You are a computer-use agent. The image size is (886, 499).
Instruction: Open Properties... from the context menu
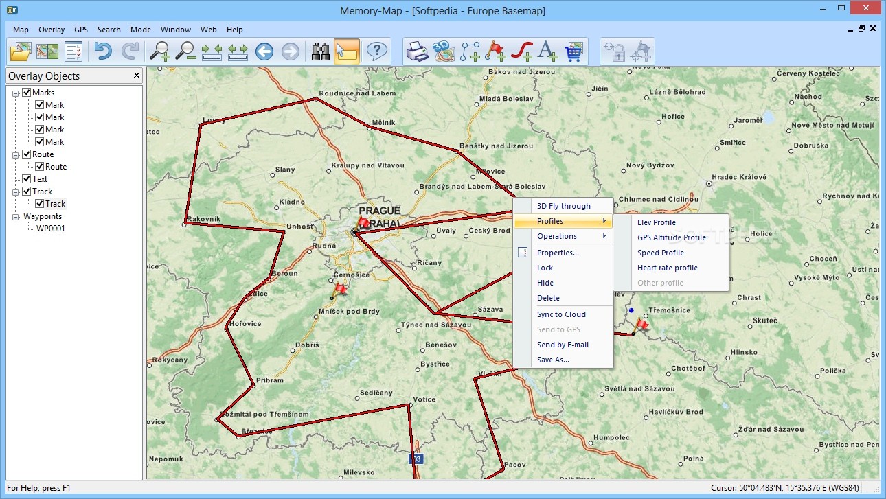point(563,253)
